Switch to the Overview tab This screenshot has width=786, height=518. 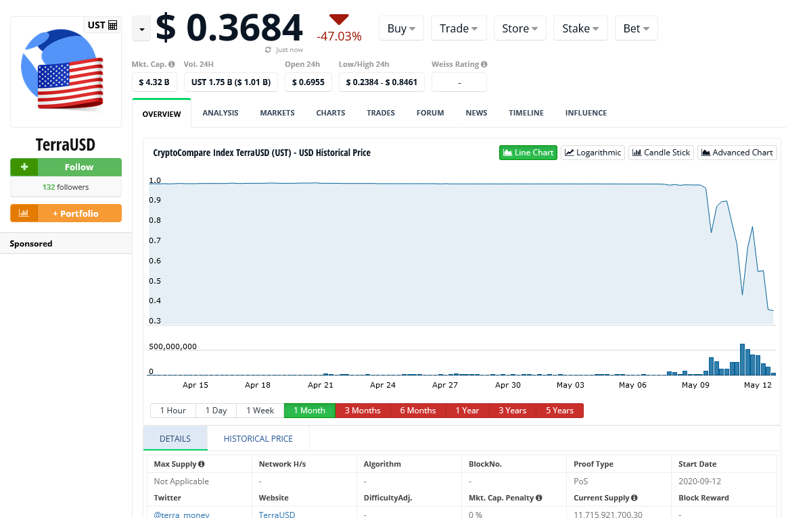162,113
